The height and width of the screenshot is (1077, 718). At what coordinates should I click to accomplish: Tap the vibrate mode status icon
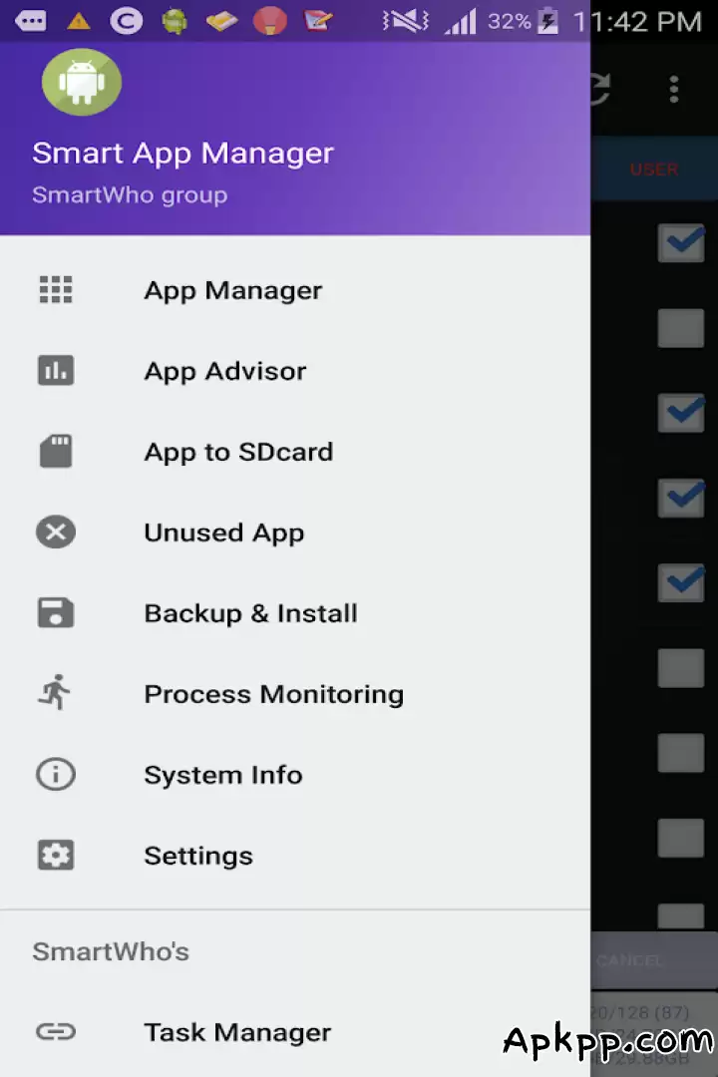tap(406, 21)
